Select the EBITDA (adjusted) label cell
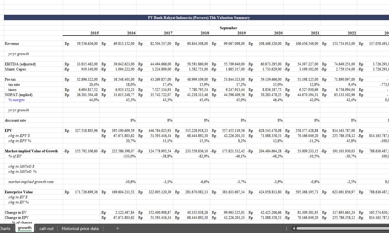 pyautogui.click(x=20, y=64)
